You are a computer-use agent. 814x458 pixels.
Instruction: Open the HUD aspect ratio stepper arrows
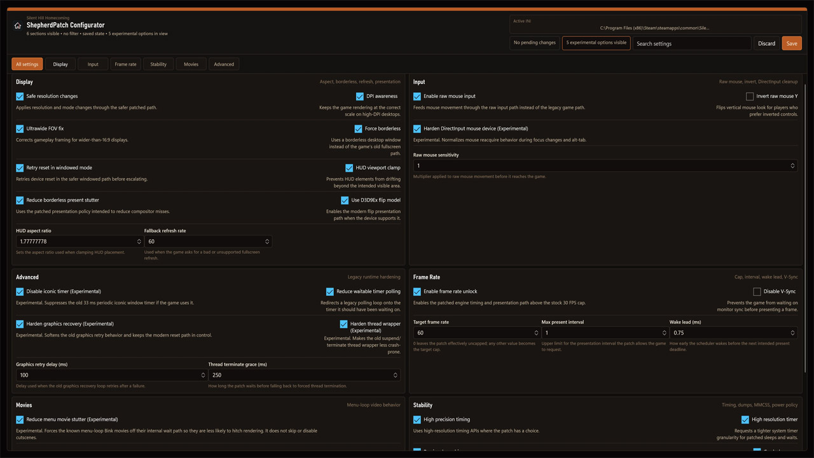pos(139,242)
